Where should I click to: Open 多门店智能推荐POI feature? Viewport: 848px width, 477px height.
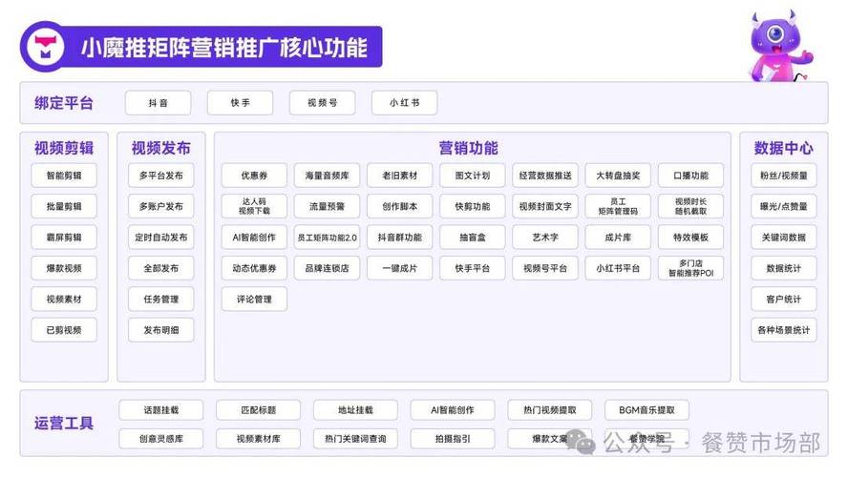[x=690, y=268]
